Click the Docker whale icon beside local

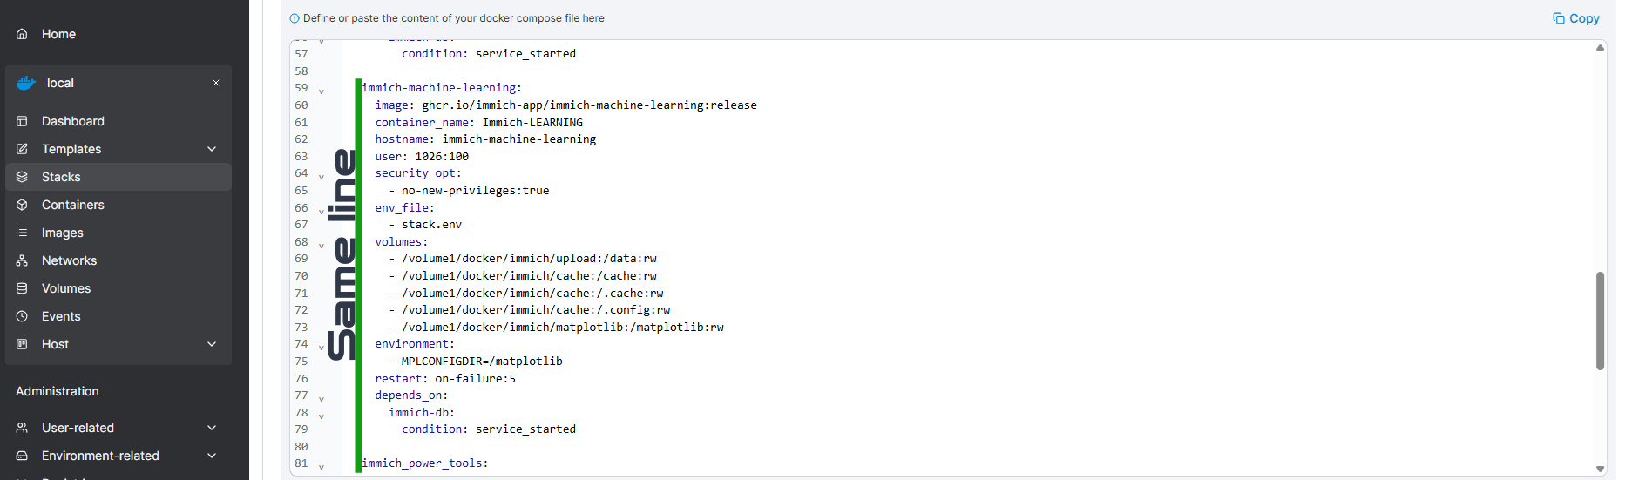tap(26, 83)
